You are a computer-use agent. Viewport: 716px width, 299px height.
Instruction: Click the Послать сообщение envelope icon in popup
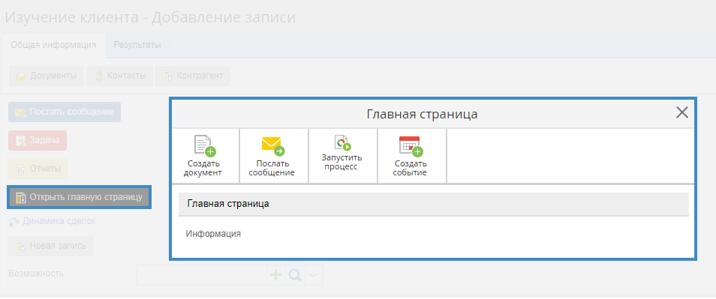tap(273, 146)
